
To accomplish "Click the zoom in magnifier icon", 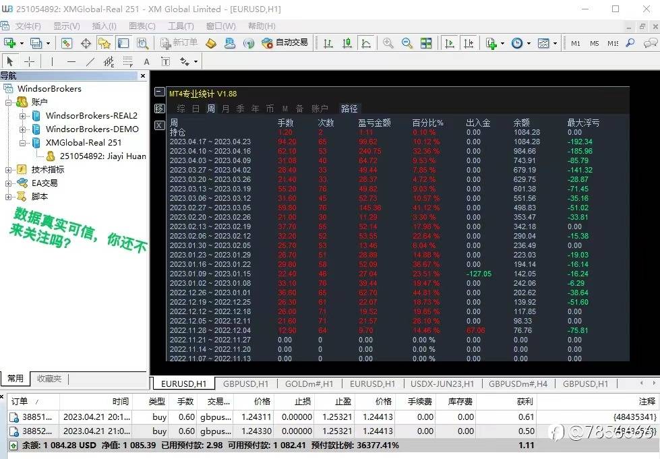I will tap(388, 43).
